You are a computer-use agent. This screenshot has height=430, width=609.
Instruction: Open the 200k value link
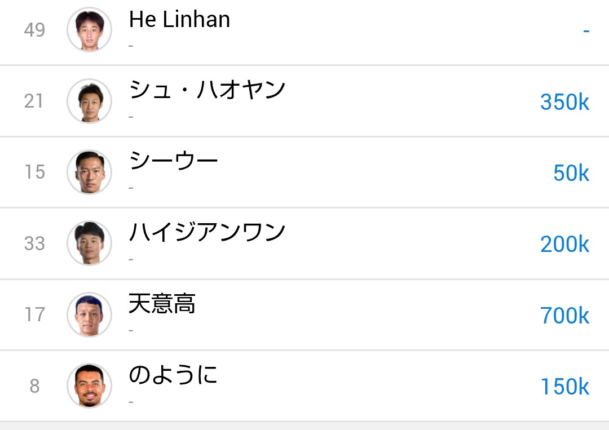(x=564, y=244)
